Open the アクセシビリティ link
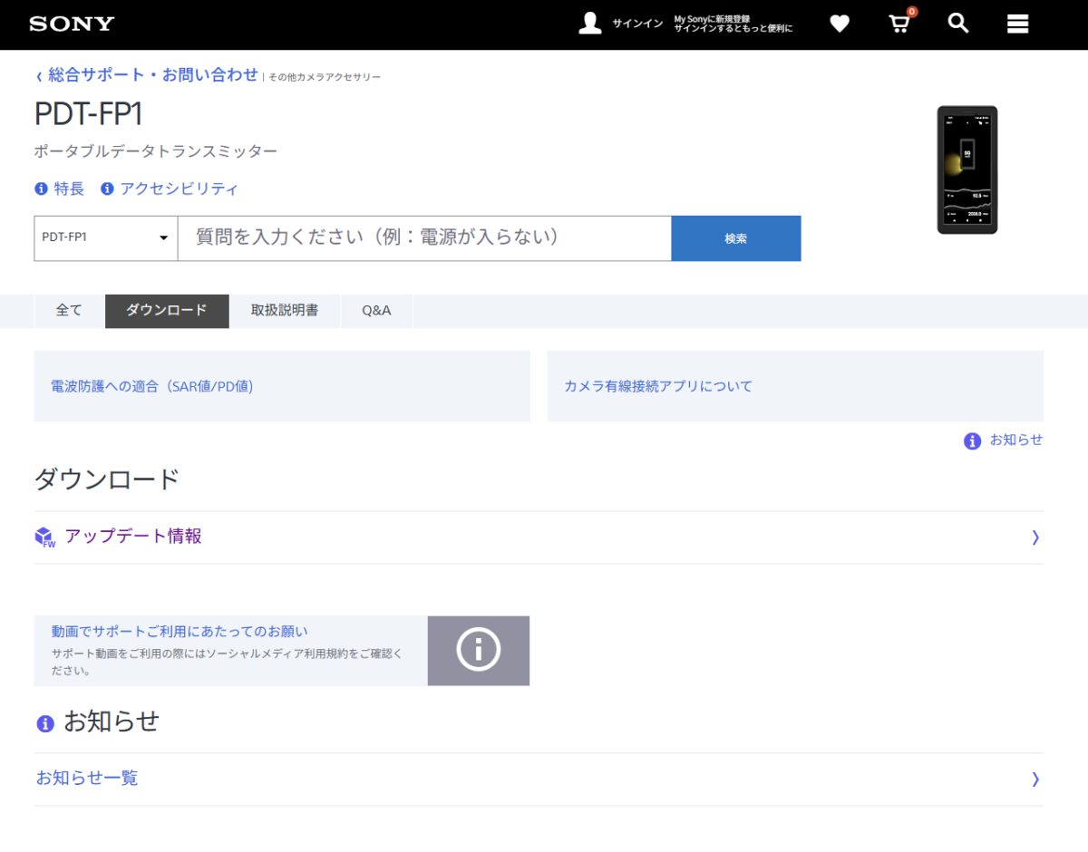The width and height of the screenshot is (1088, 852). coord(180,189)
